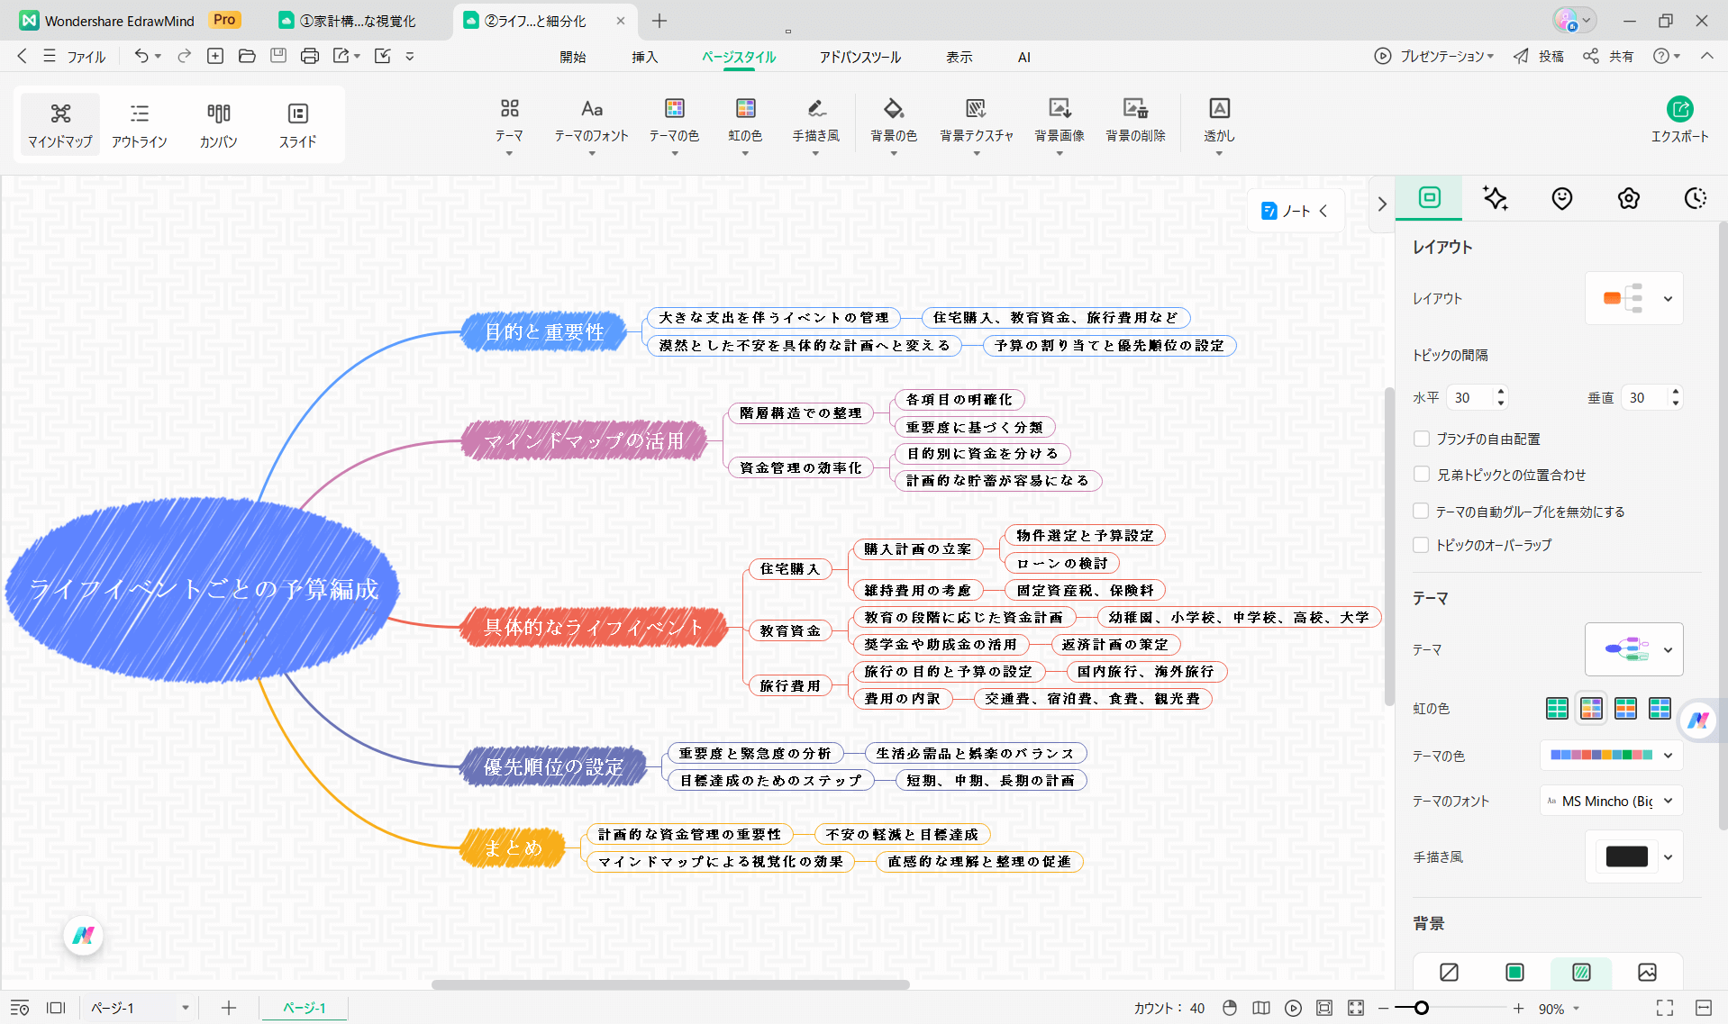Click the Export icon
Viewport: 1728px width, 1024px height.
tap(1679, 110)
